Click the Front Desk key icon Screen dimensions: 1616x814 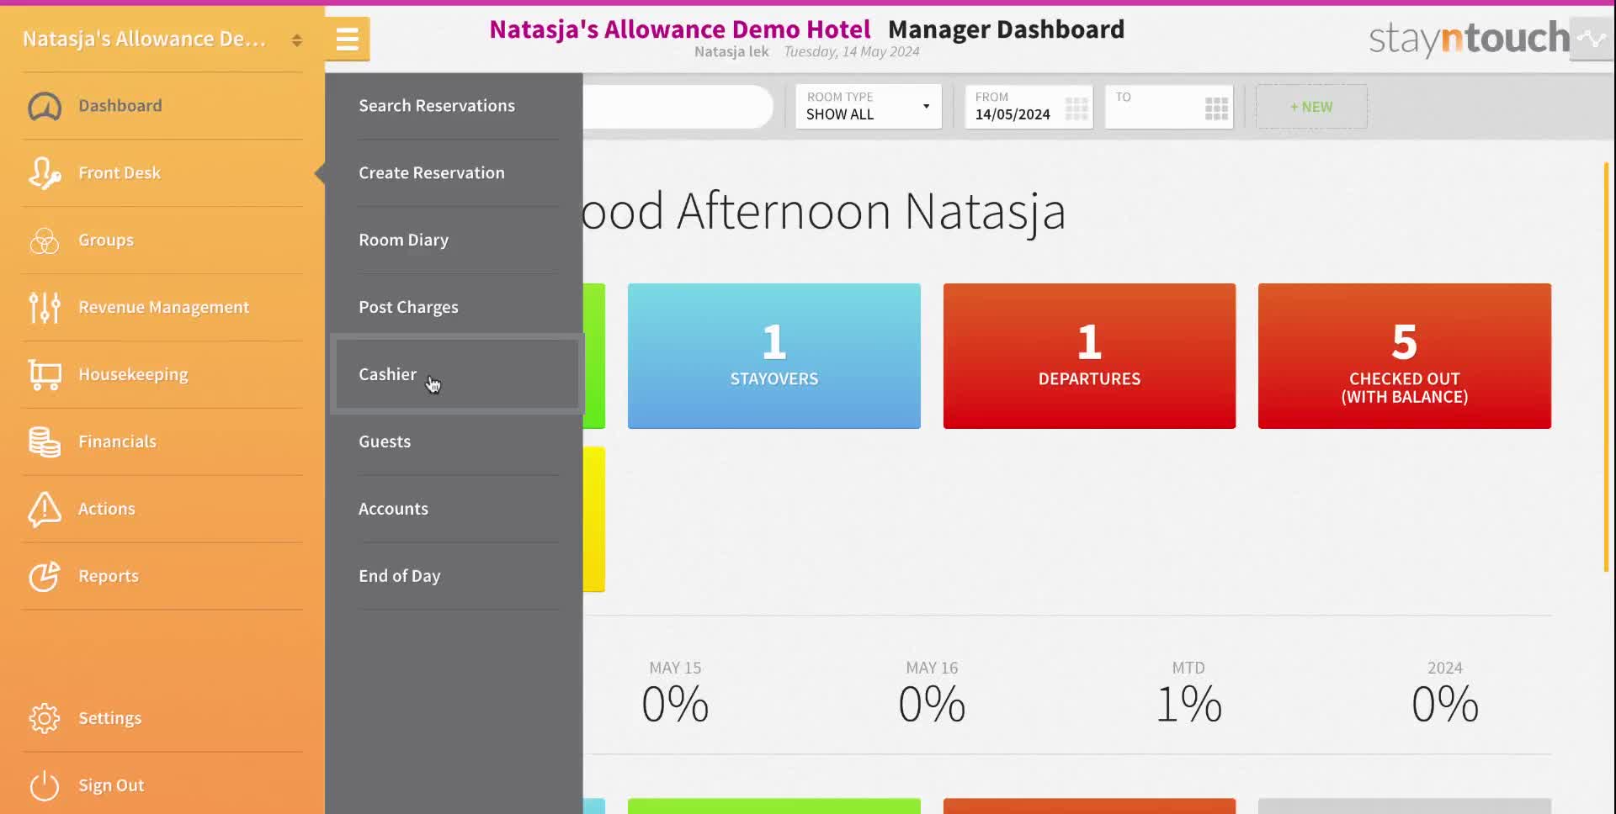[x=45, y=173]
